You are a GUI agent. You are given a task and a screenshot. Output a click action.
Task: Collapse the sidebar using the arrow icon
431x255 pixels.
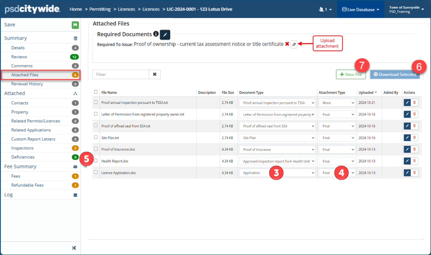tap(74, 248)
